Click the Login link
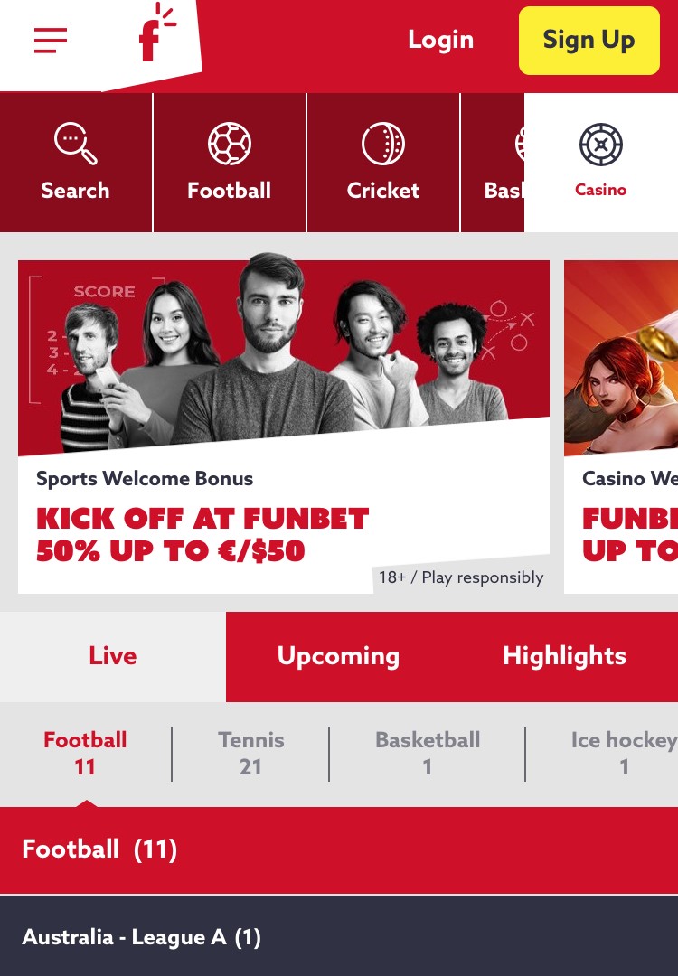Screen dimensions: 678x976 click(441, 40)
